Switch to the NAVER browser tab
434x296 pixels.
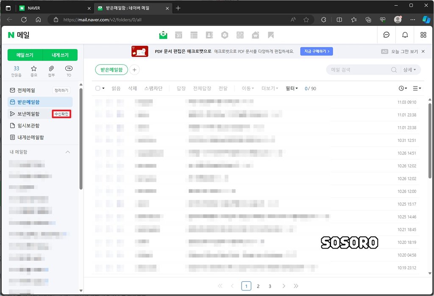coord(55,8)
